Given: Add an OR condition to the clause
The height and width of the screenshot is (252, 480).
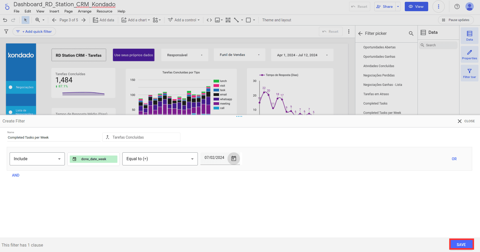Looking at the screenshot, I should 454,159.
